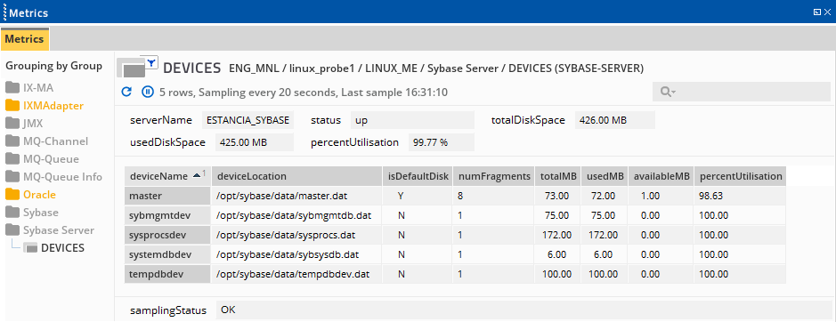The height and width of the screenshot is (322, 836).
Task: Click the window restore icon in Metrics title bar
Action: click(816, 12)
